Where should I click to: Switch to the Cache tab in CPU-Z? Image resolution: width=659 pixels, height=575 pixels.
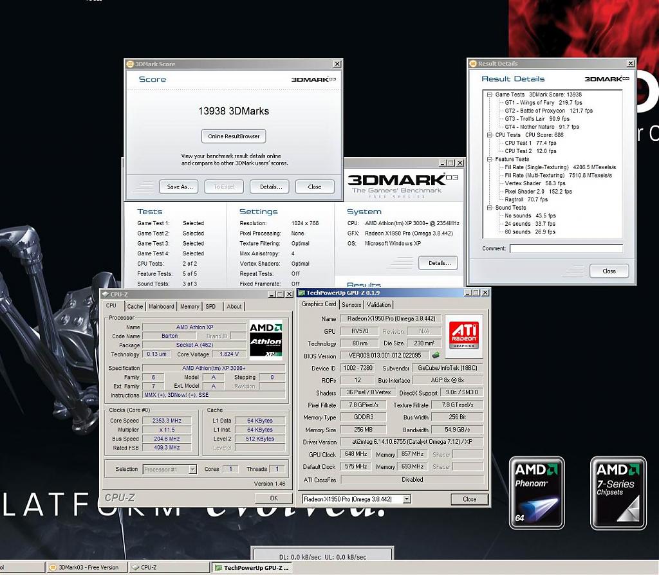click(135, 307)
